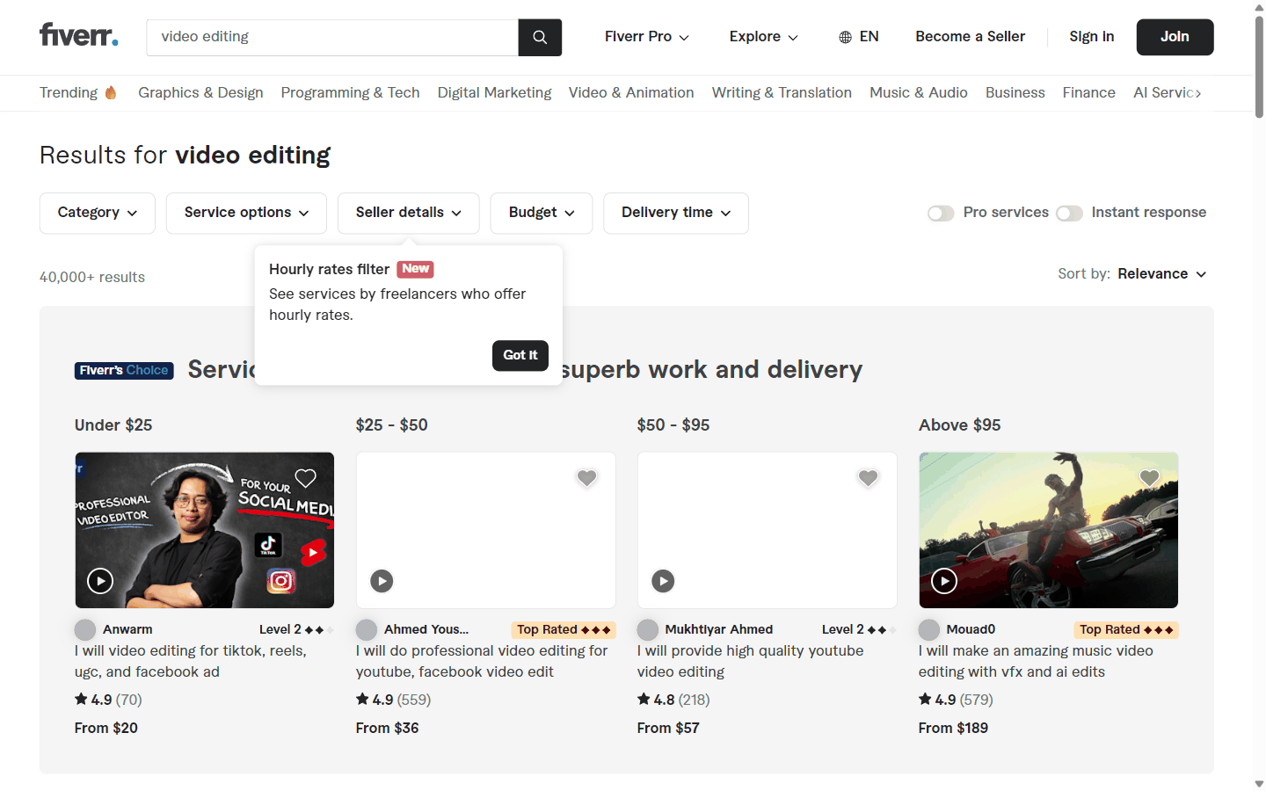This screenshot has width=1266, height=791.
Task: Toggle Instant response switch
Action: point(1069,214)
